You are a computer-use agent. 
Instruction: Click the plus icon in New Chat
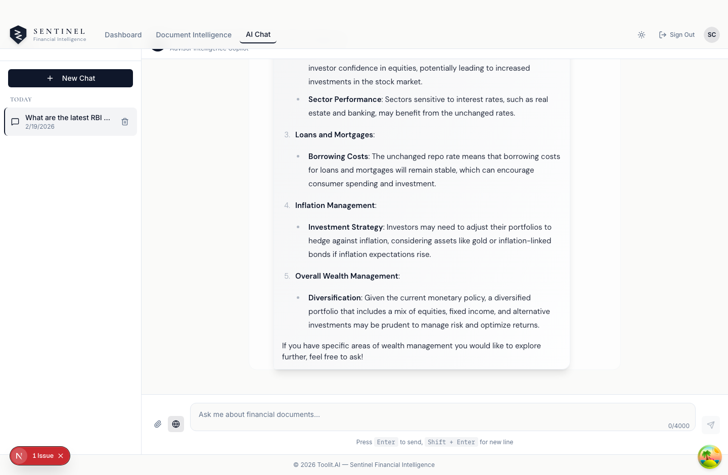(50, 78)
